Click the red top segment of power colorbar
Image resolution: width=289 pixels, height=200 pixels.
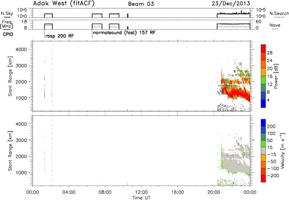click(x=263, y=48)
